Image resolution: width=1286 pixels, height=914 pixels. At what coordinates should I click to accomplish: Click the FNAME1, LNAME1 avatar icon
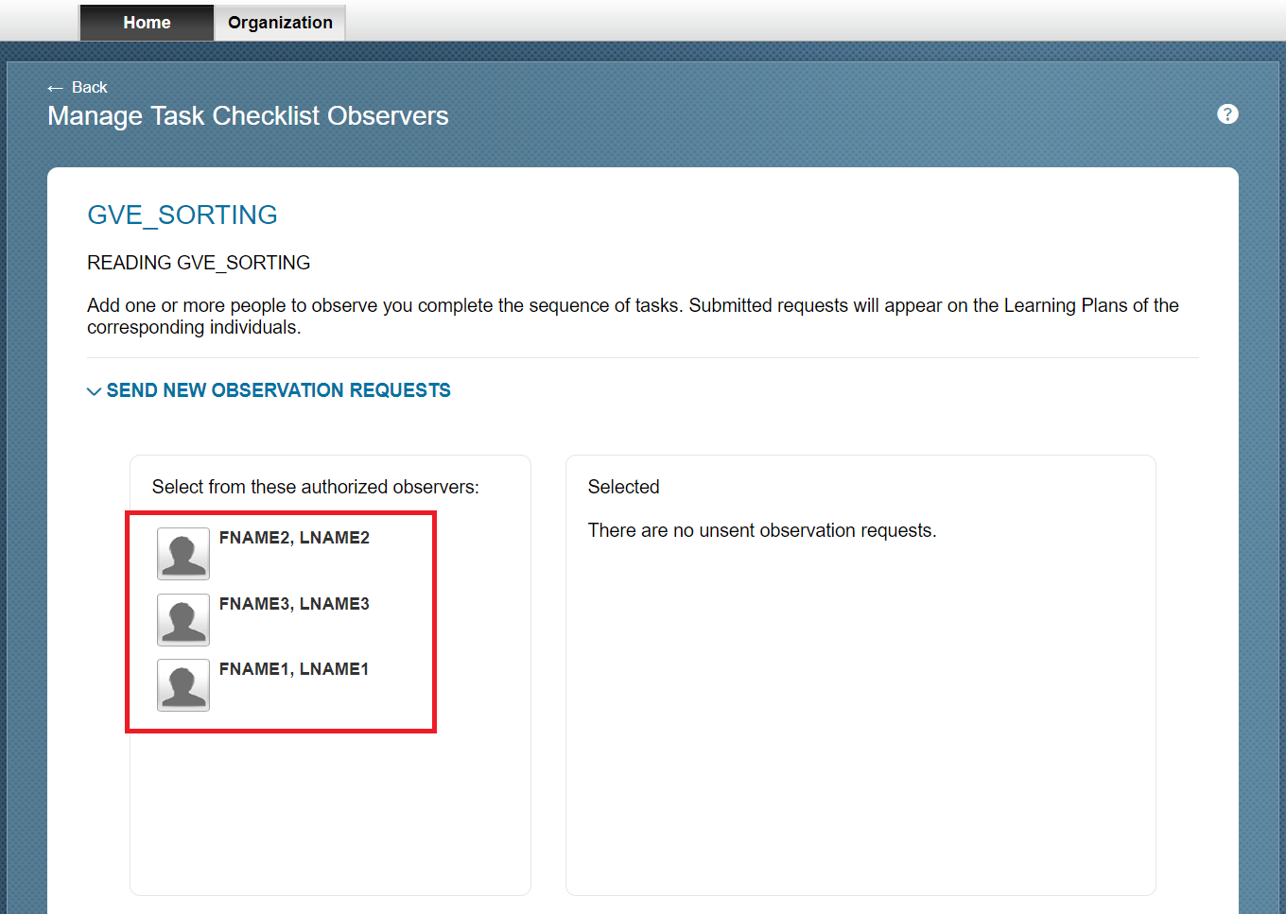(183, 685)
